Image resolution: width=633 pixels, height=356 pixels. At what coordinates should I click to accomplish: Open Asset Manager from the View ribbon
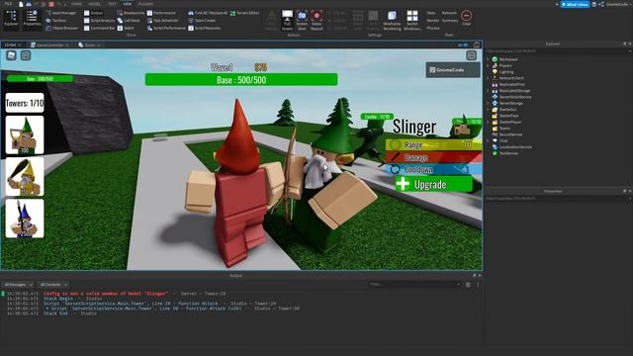click(61, 13)
